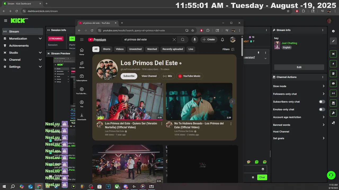The height and width of the screenshot is (190, 339).
Task: Click the green Chat send button
Action: click(x=262, y=177)
